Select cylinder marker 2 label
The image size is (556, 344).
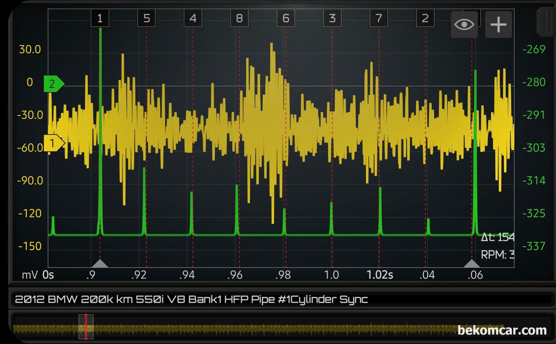[x=425, y=18]
